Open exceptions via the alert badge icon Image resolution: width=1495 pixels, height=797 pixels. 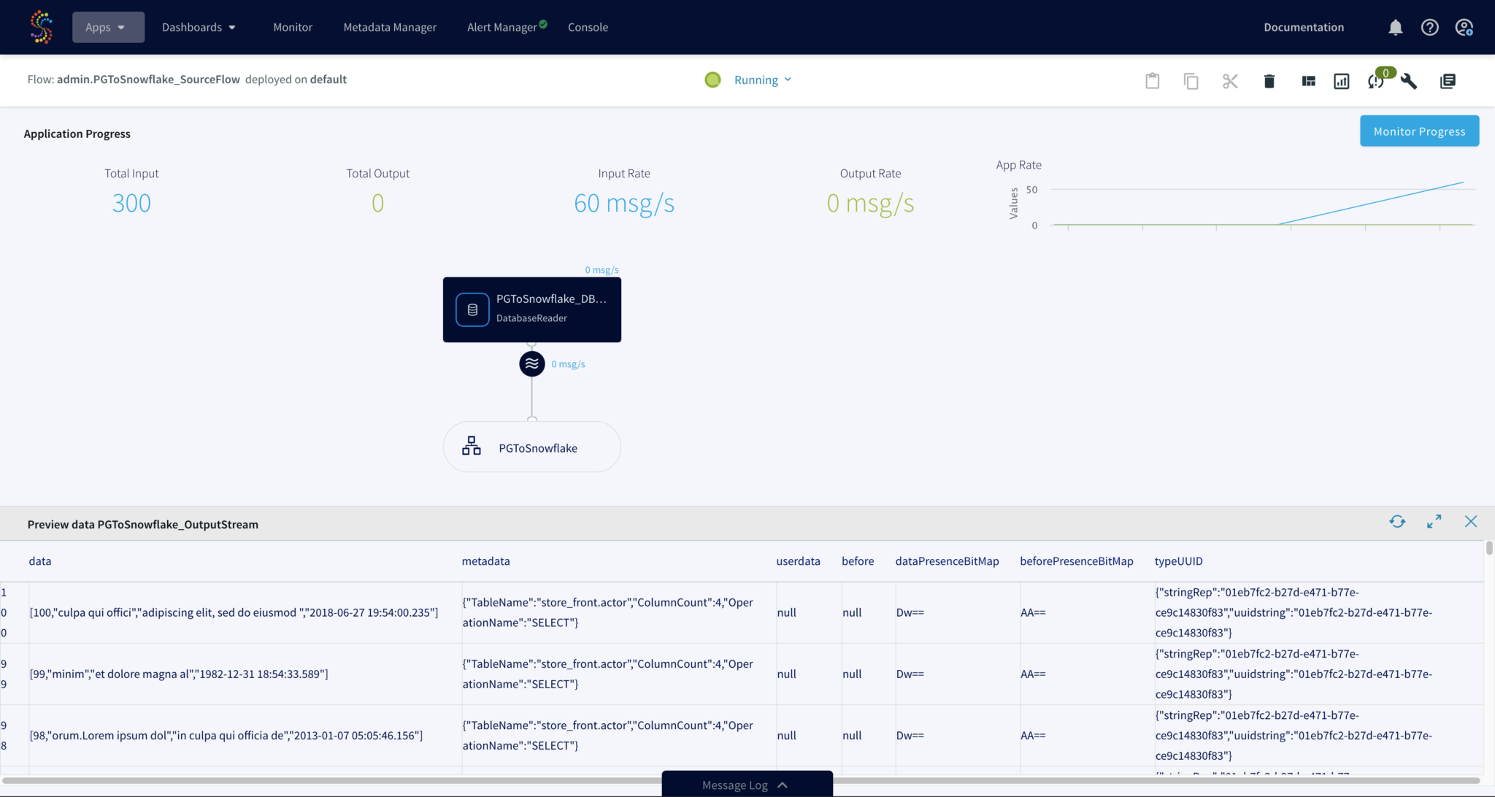pyautogui.click(x=1376, y=81)
